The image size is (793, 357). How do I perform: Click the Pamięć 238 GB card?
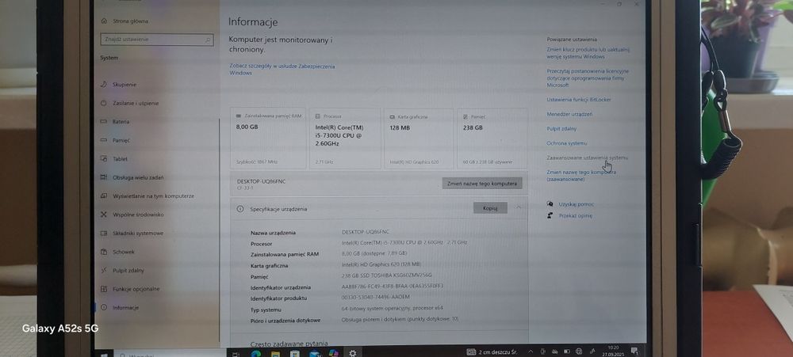(x=492, y=138)
